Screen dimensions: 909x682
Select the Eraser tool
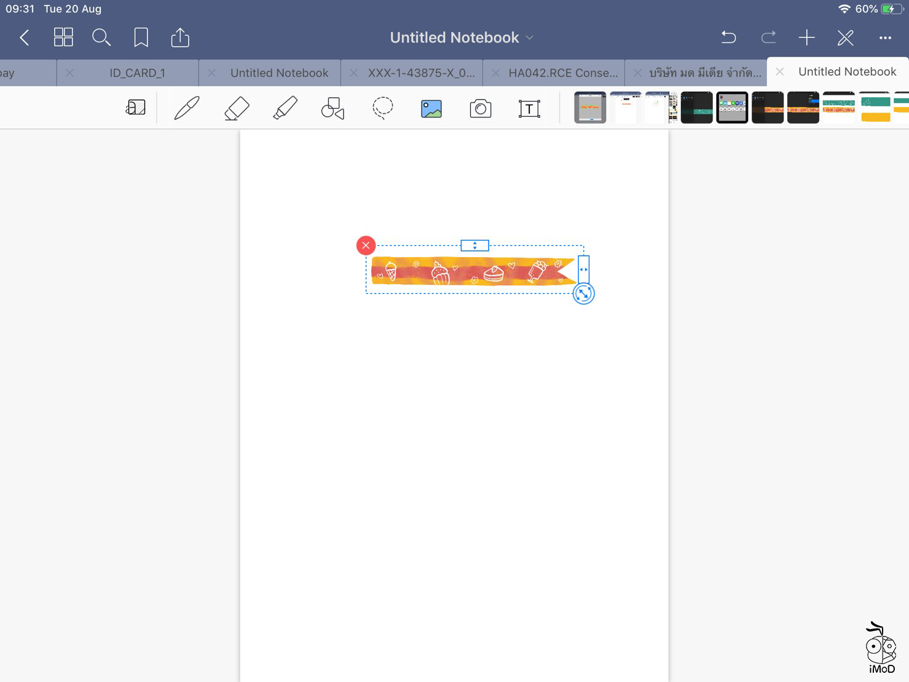[x=236, y=108]
